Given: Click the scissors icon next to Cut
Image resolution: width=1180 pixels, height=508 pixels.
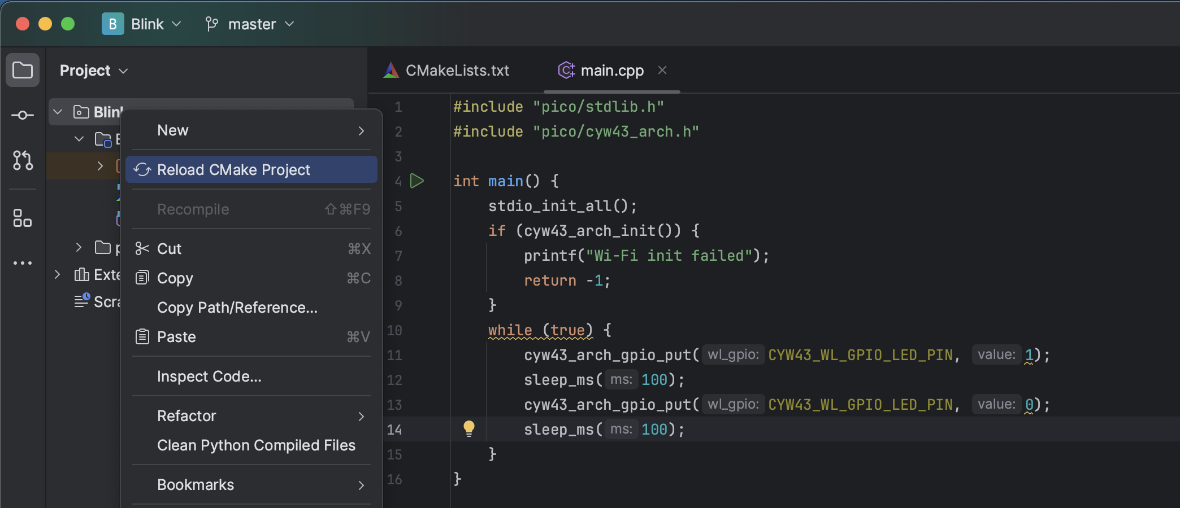Looking at the screenshot, I should pos(142,249).
